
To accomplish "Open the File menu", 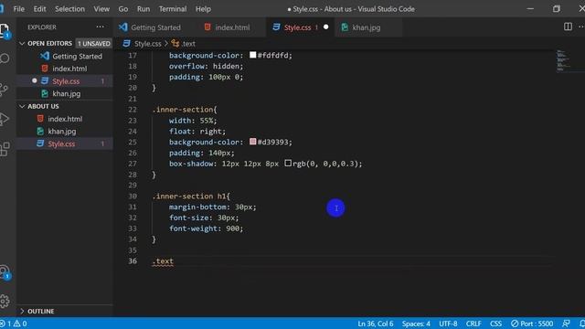I will 18,9.
